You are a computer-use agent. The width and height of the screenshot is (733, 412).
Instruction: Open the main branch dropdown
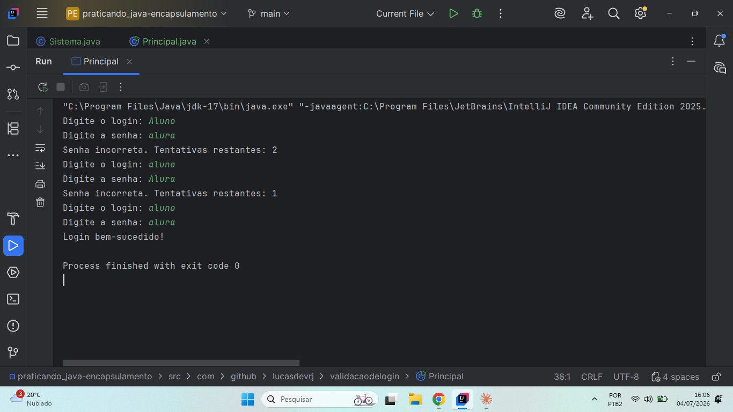[x=269, y=13]
